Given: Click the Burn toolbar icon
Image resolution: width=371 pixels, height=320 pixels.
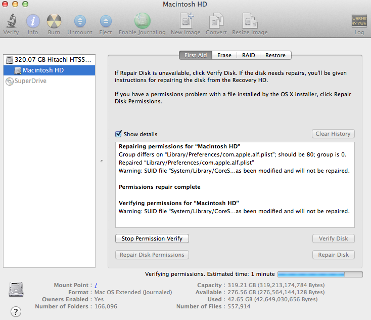Looking at the screenshot, I should 54,21.
